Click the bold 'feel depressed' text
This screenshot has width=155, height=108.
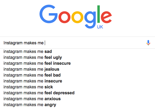[60, 93]
